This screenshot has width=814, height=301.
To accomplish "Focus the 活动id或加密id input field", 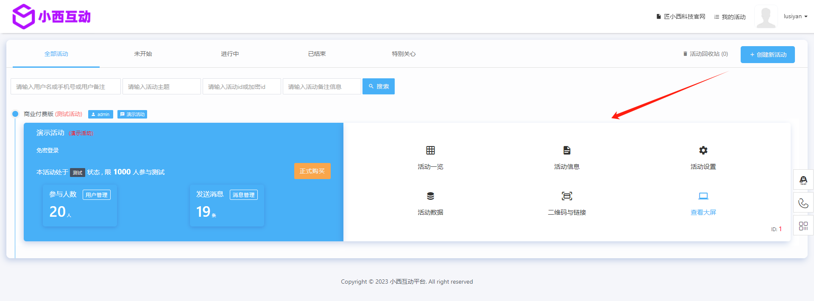I will click(242, 86).
